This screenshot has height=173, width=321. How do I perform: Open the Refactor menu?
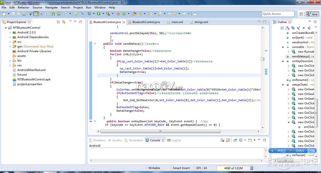pyautogui.click(x=23, y=7)
